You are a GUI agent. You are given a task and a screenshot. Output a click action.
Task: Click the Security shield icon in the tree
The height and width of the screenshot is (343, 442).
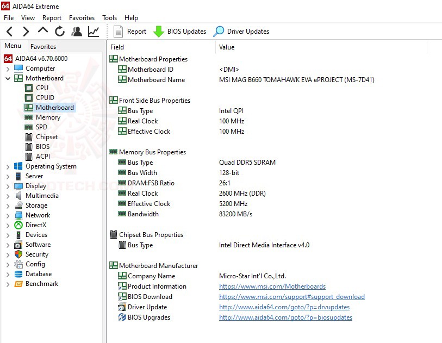(18, 254)
